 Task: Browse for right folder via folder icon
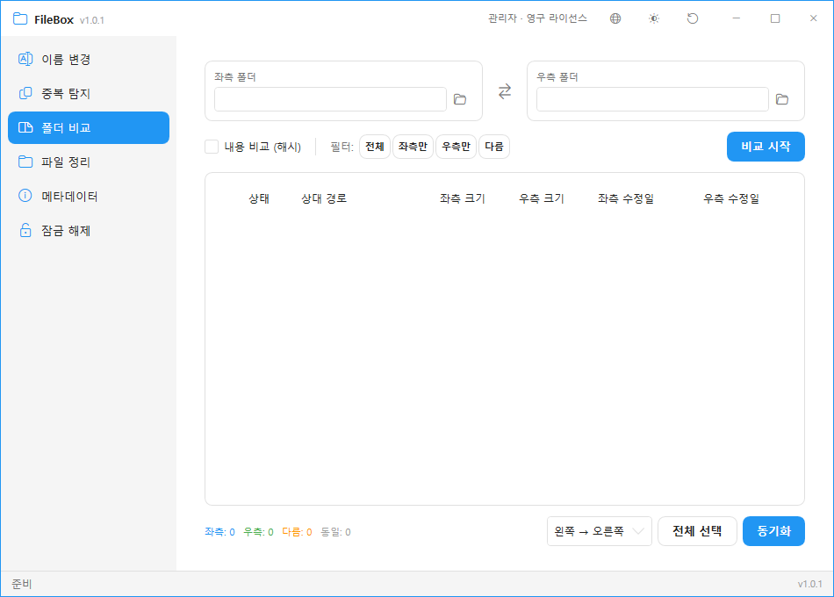point(782,99)
